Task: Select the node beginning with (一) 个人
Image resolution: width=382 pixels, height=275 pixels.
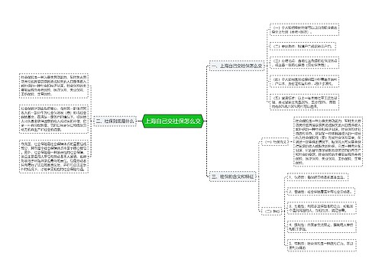Action: [304, 30]
